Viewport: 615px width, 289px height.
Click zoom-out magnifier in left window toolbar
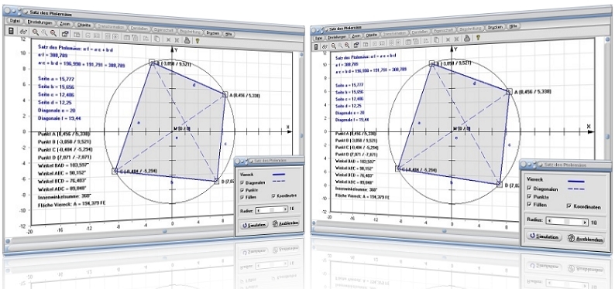53,33
